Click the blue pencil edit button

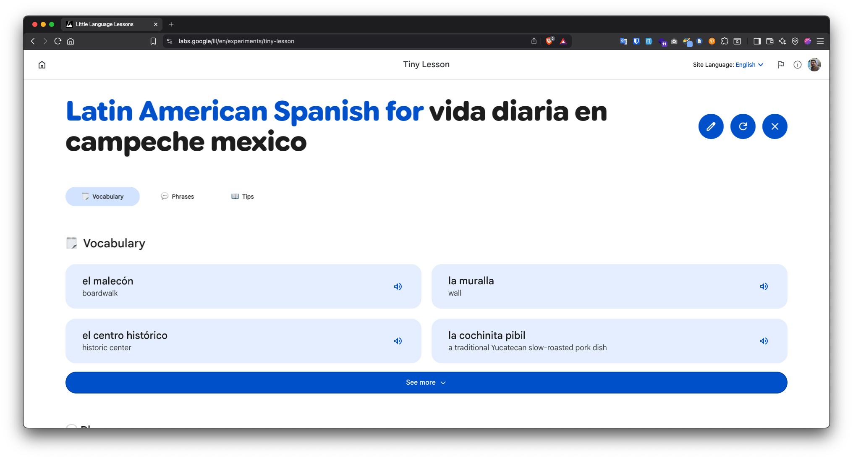click(711, 126)
